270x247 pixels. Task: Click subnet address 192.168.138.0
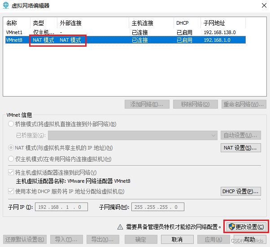[x=220, y=32]
